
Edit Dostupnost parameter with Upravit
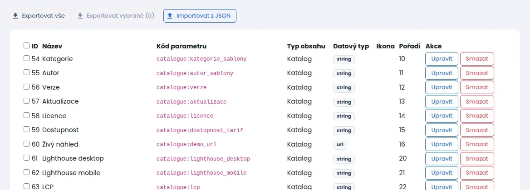click(x=442, y=130)
